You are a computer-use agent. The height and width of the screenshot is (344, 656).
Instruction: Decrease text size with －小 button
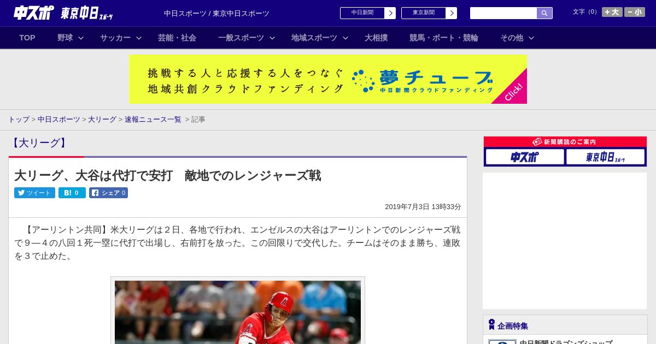(x=635, y=12)
